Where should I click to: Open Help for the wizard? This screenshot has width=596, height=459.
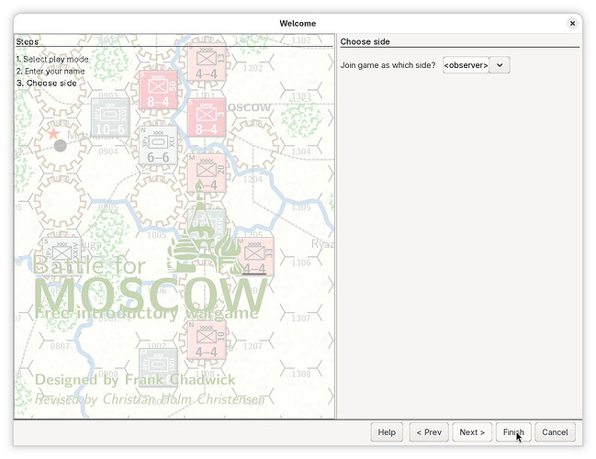point(387,432)
